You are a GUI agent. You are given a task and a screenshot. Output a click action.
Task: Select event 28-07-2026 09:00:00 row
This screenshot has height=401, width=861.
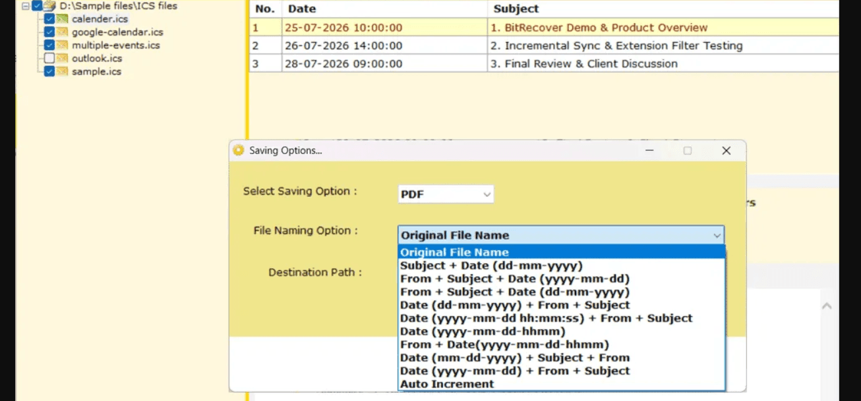(544, 63)
